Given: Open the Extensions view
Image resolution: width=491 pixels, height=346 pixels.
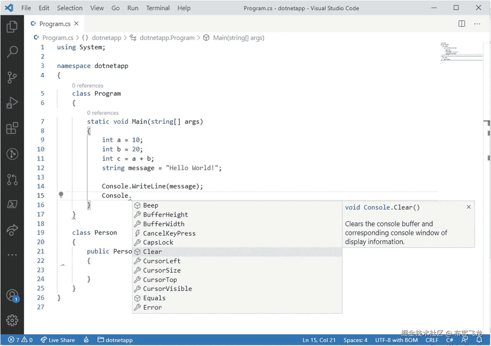Looking at the screenshot, I should coord(12,128).
